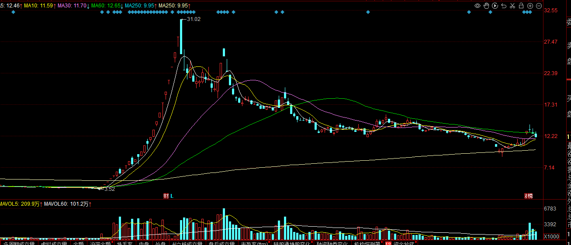Image resolution: width=571 pixels, height=245 pixels.
Task: Open the 融资融券变化 tab
Action: tap(332, 243)
